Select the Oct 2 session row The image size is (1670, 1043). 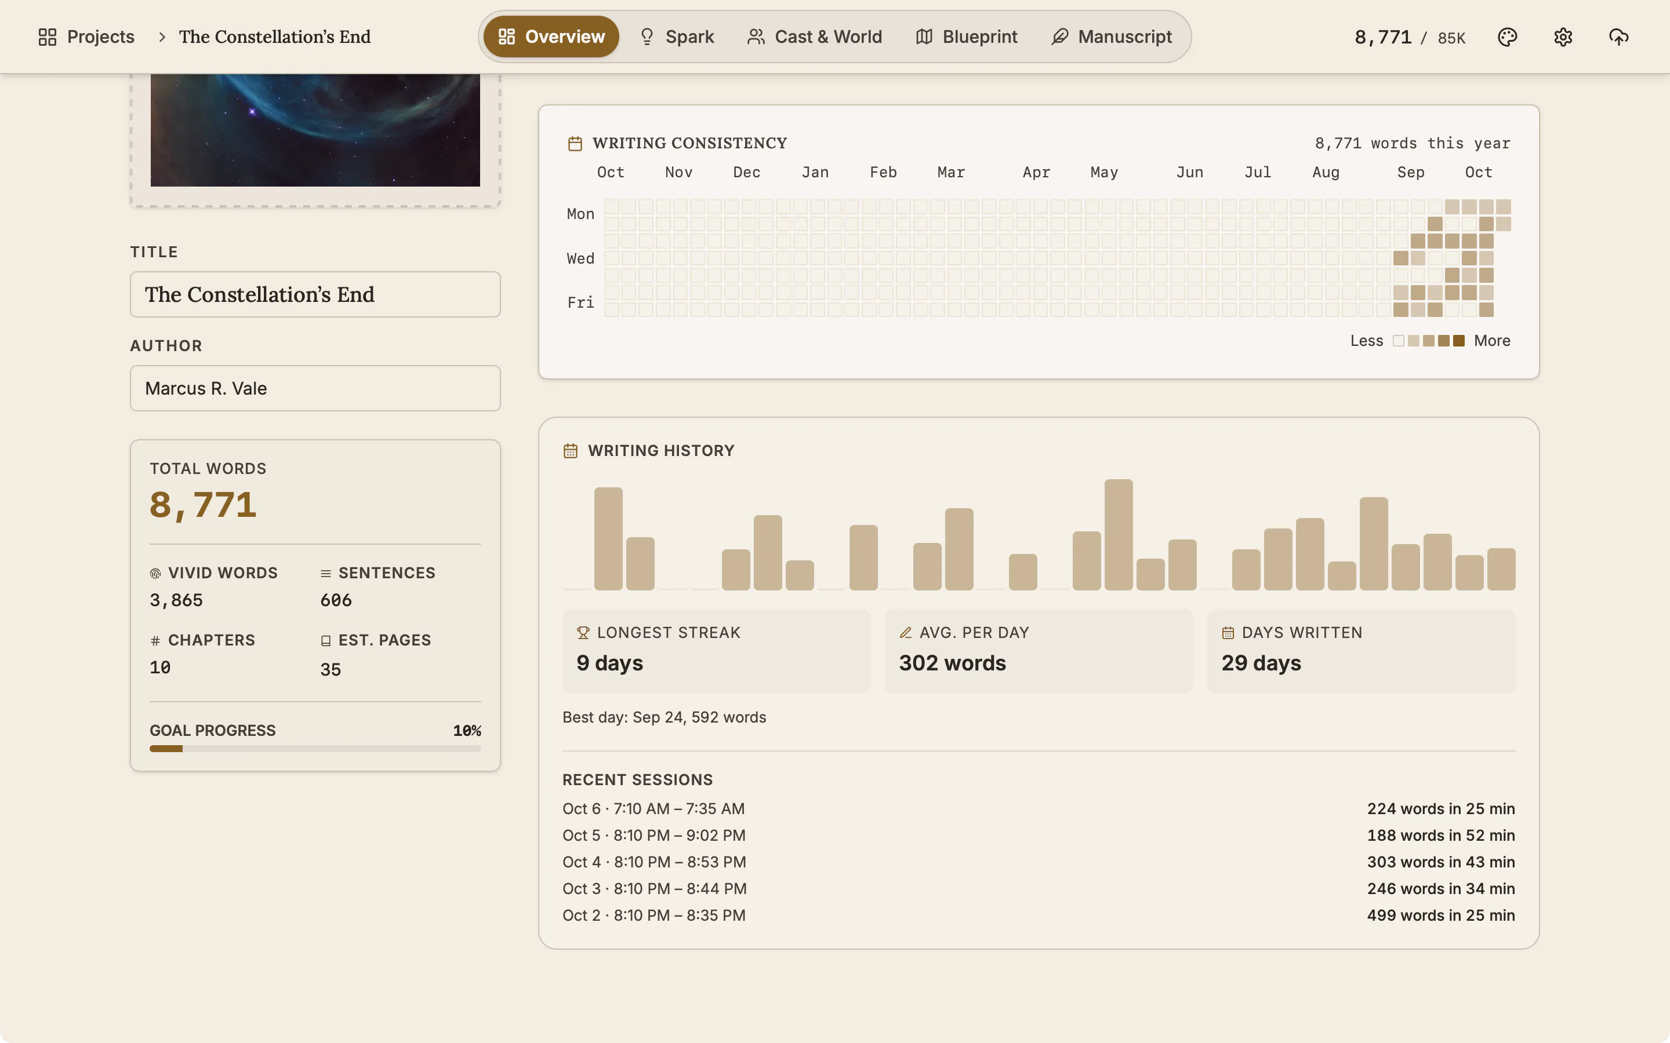coord(1039,916)
